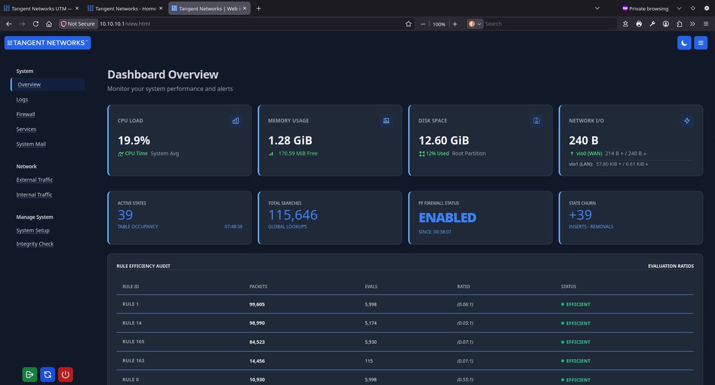The width and height of the screenshot is (715, 385).
Task: Click the PACKETS column header
Action: (x=258, y=287)
